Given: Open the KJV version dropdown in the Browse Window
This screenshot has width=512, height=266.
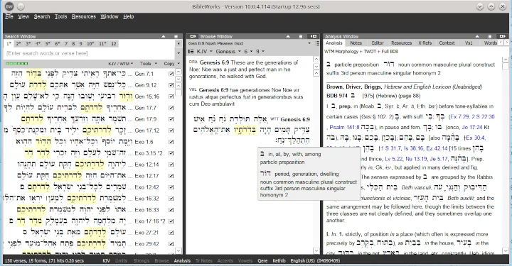Looking at the screenshot, I should point(204,52).
